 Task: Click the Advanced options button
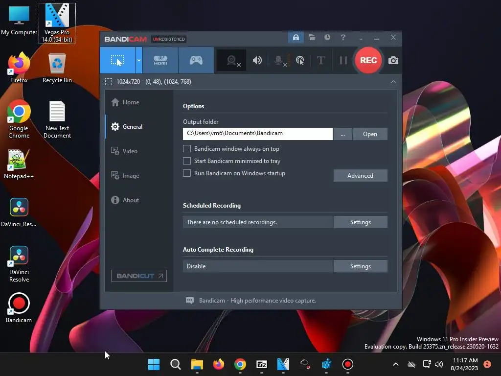[361, 176]
